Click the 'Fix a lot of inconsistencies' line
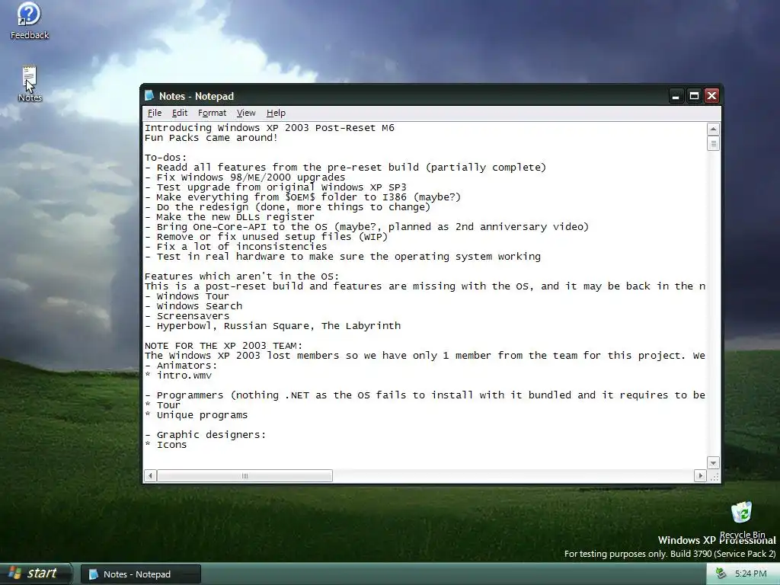 tap(236, 247)
